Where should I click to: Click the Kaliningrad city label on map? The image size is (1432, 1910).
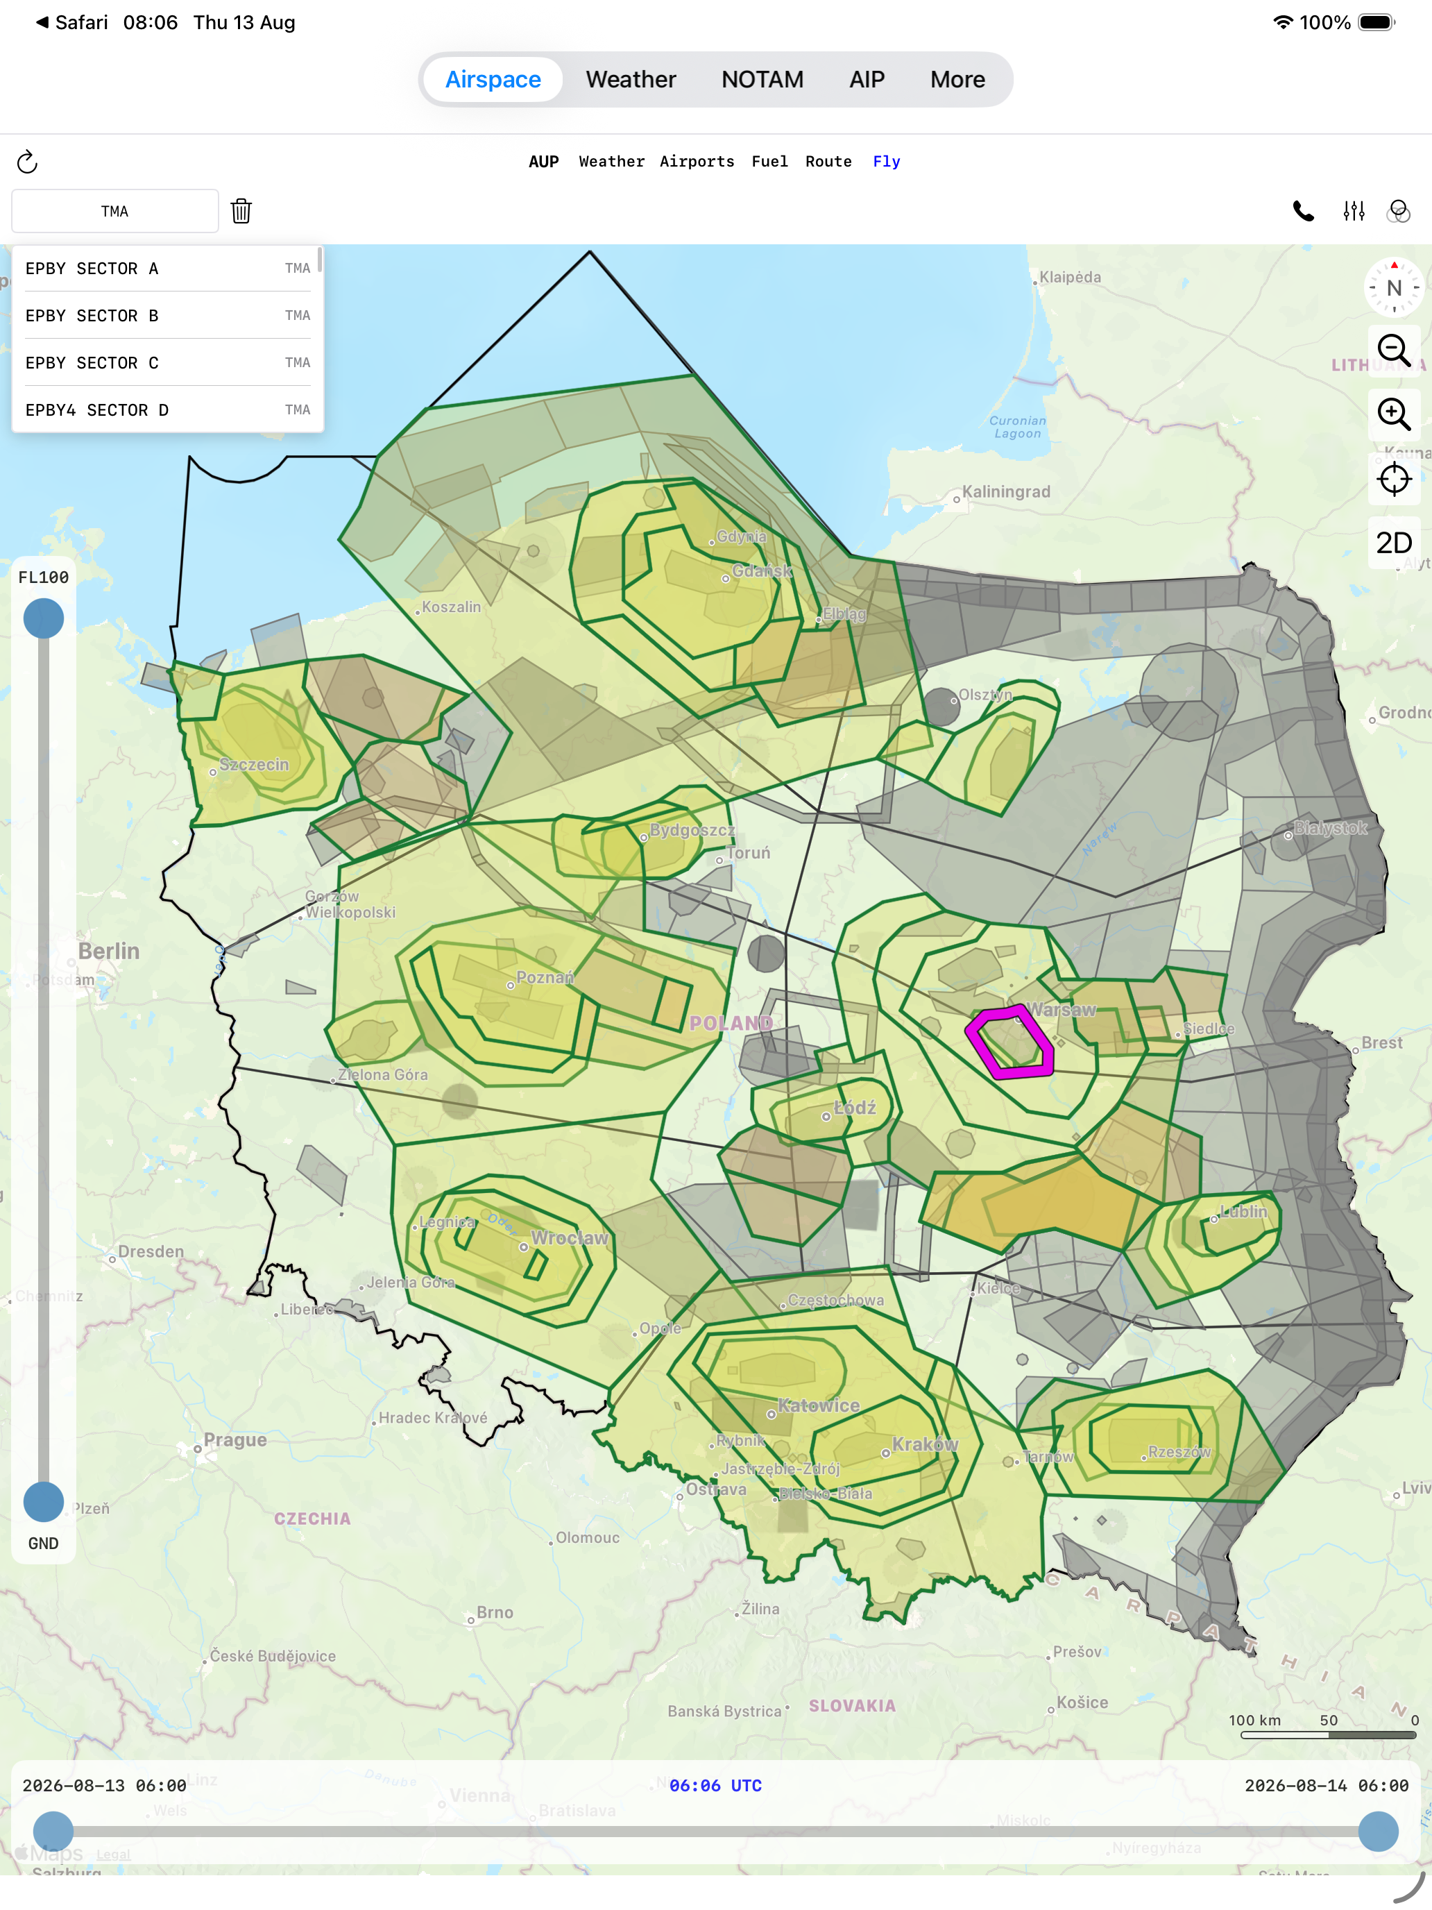coord(1007,491)
